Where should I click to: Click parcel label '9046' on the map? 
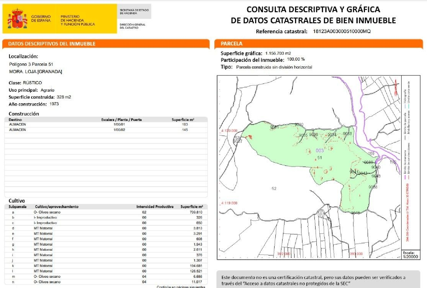coord(356,213)
